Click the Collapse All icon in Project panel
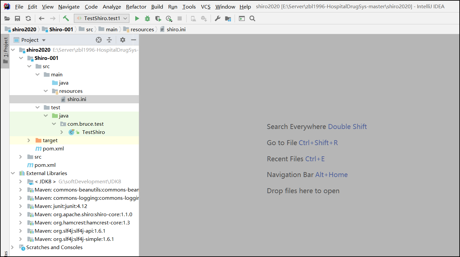 click(x=109, y=40)
